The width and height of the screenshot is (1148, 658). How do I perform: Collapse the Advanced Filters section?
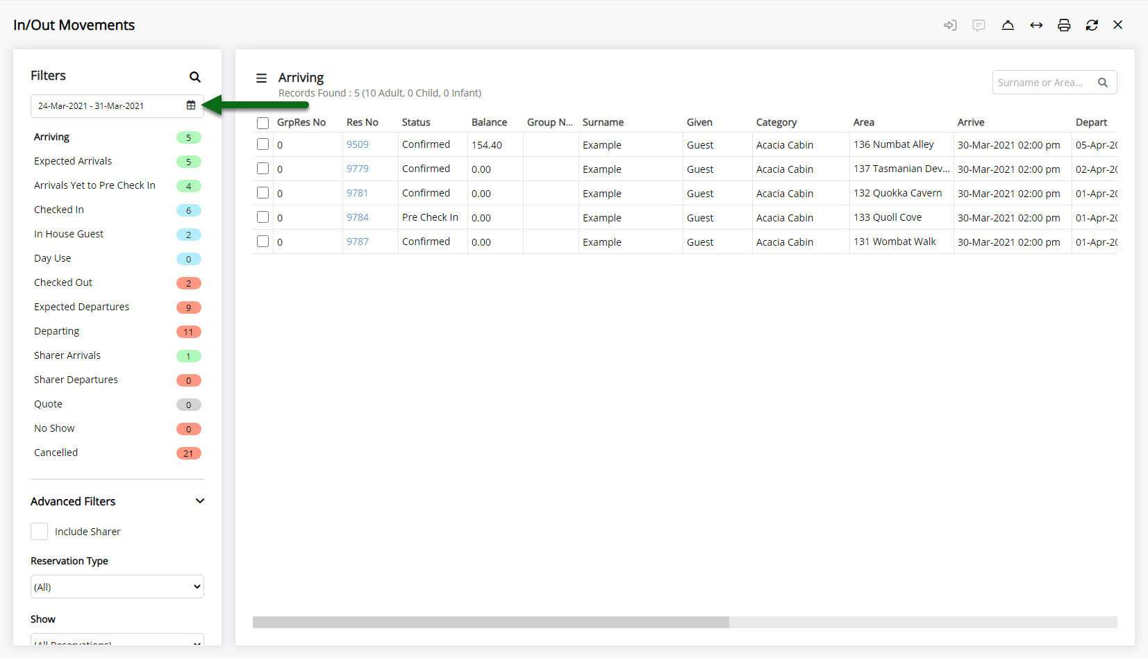coord(200,501)
